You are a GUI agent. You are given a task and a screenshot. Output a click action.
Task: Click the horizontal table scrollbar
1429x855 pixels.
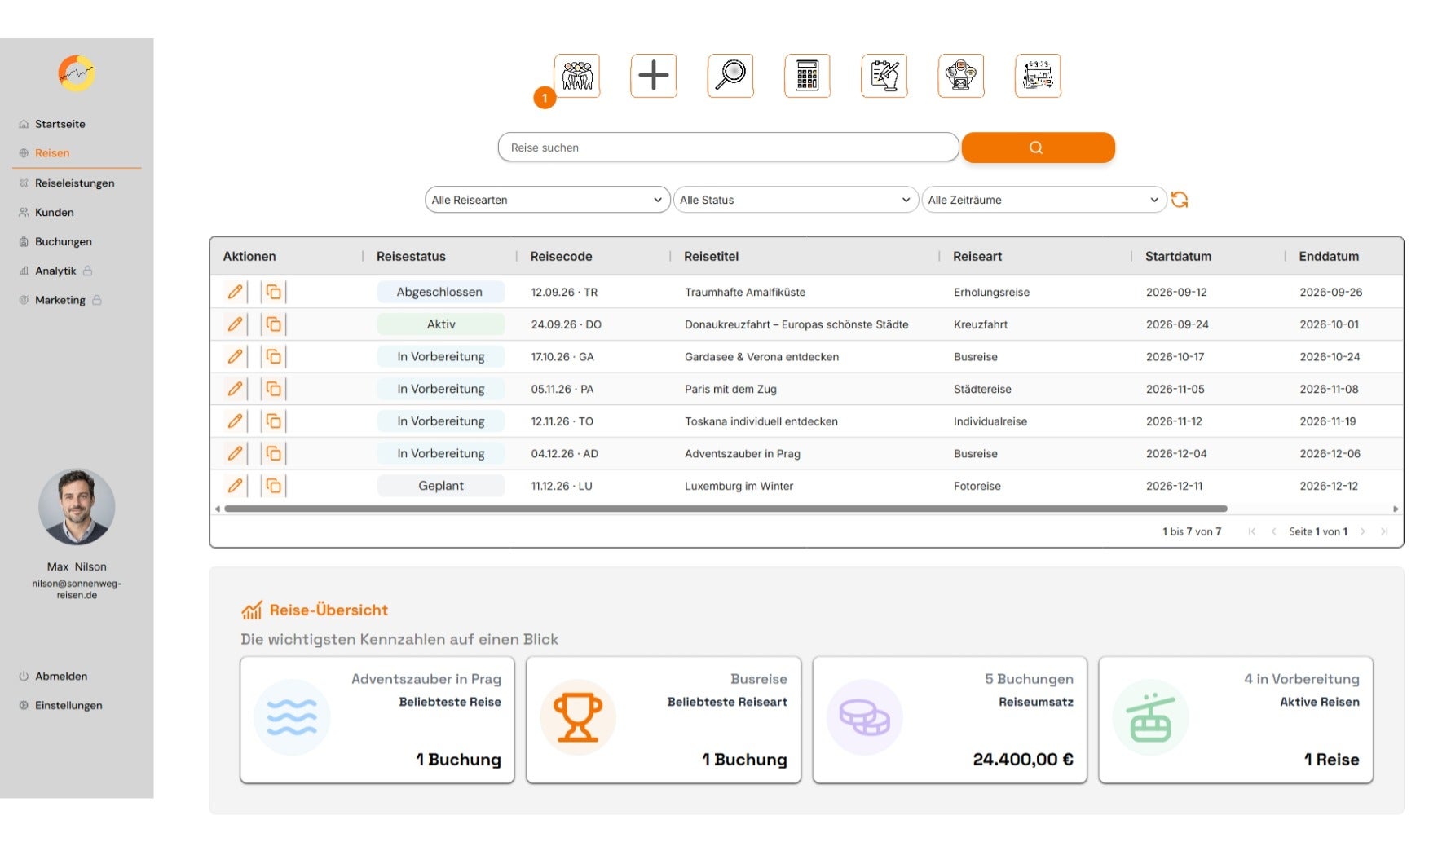point(726,509)
